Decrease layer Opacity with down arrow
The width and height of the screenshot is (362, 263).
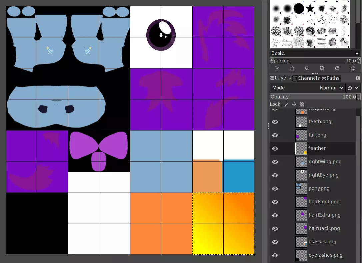point(358,98)
